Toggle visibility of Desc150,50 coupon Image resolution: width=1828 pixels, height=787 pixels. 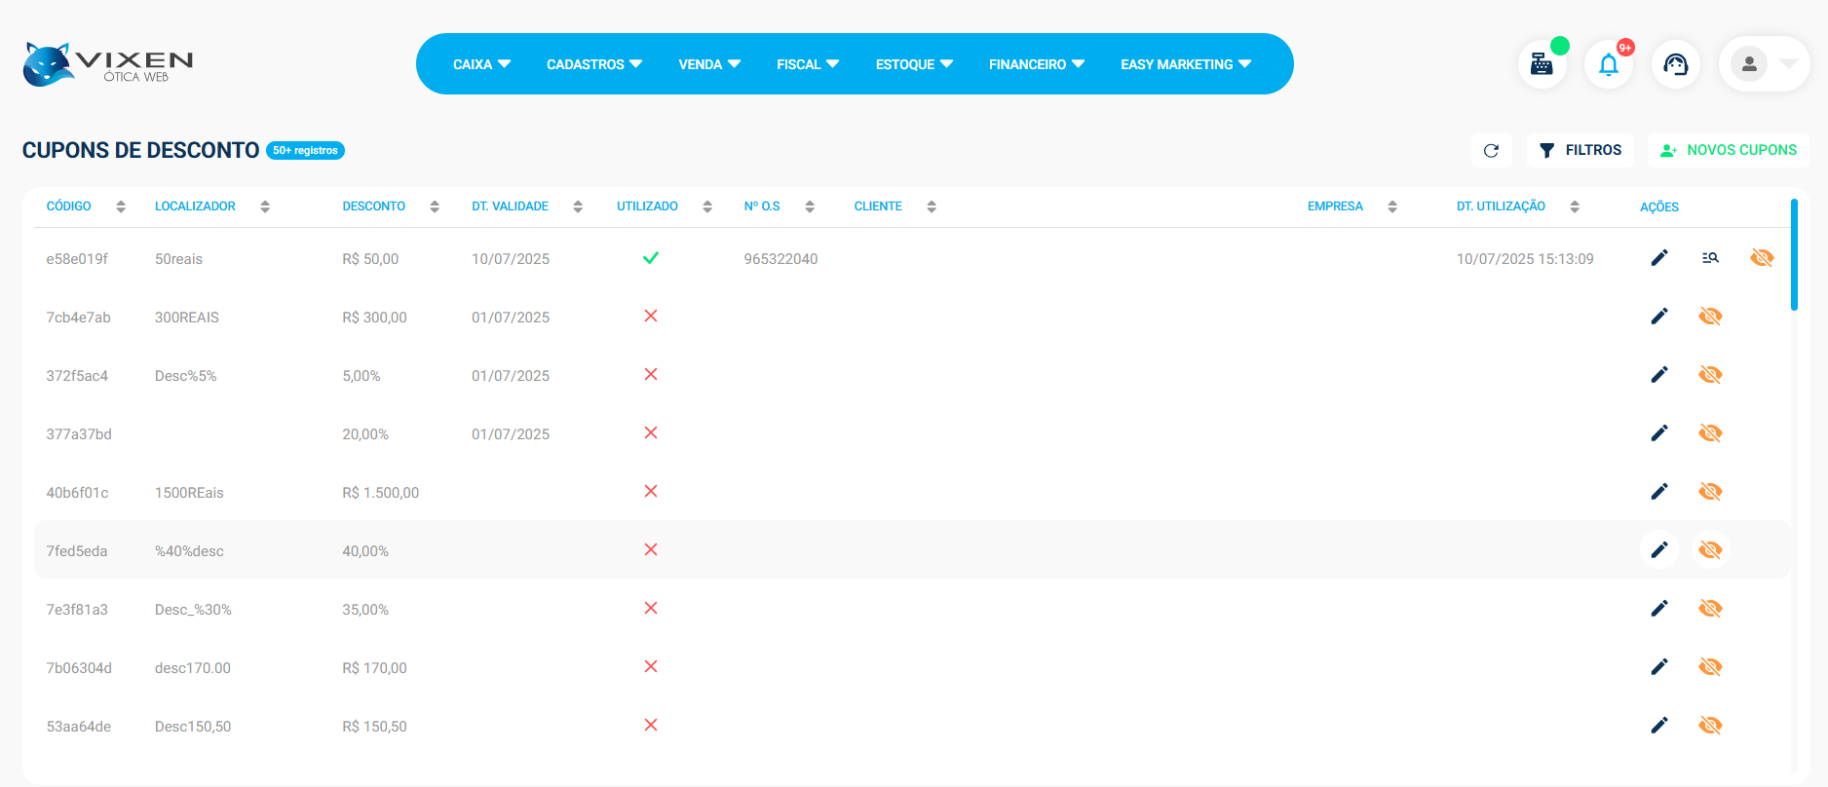point(1710,726)
